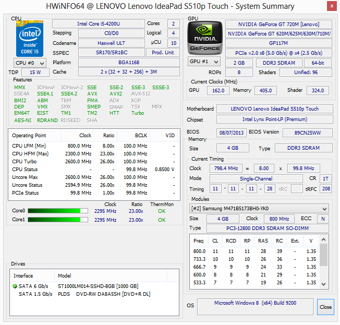Click the Unified: 96 shaders field
Image resolution: width=340 pixels, height=325 pixels.
[x=306, y=72]
